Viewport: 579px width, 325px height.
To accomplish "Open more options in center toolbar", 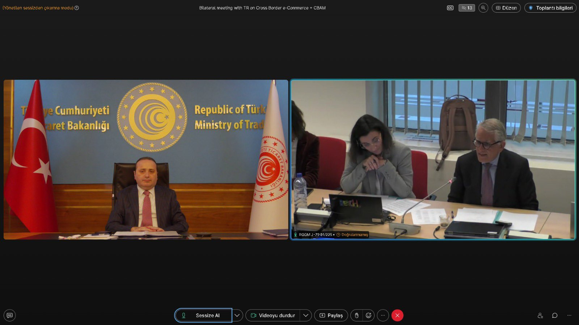I will pos(383,315).
